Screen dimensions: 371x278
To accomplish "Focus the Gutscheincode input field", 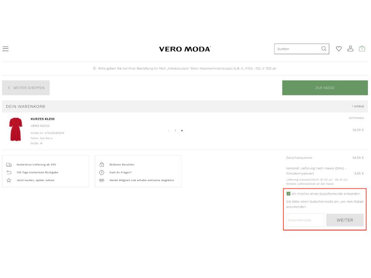I will [x=305, y=220].
